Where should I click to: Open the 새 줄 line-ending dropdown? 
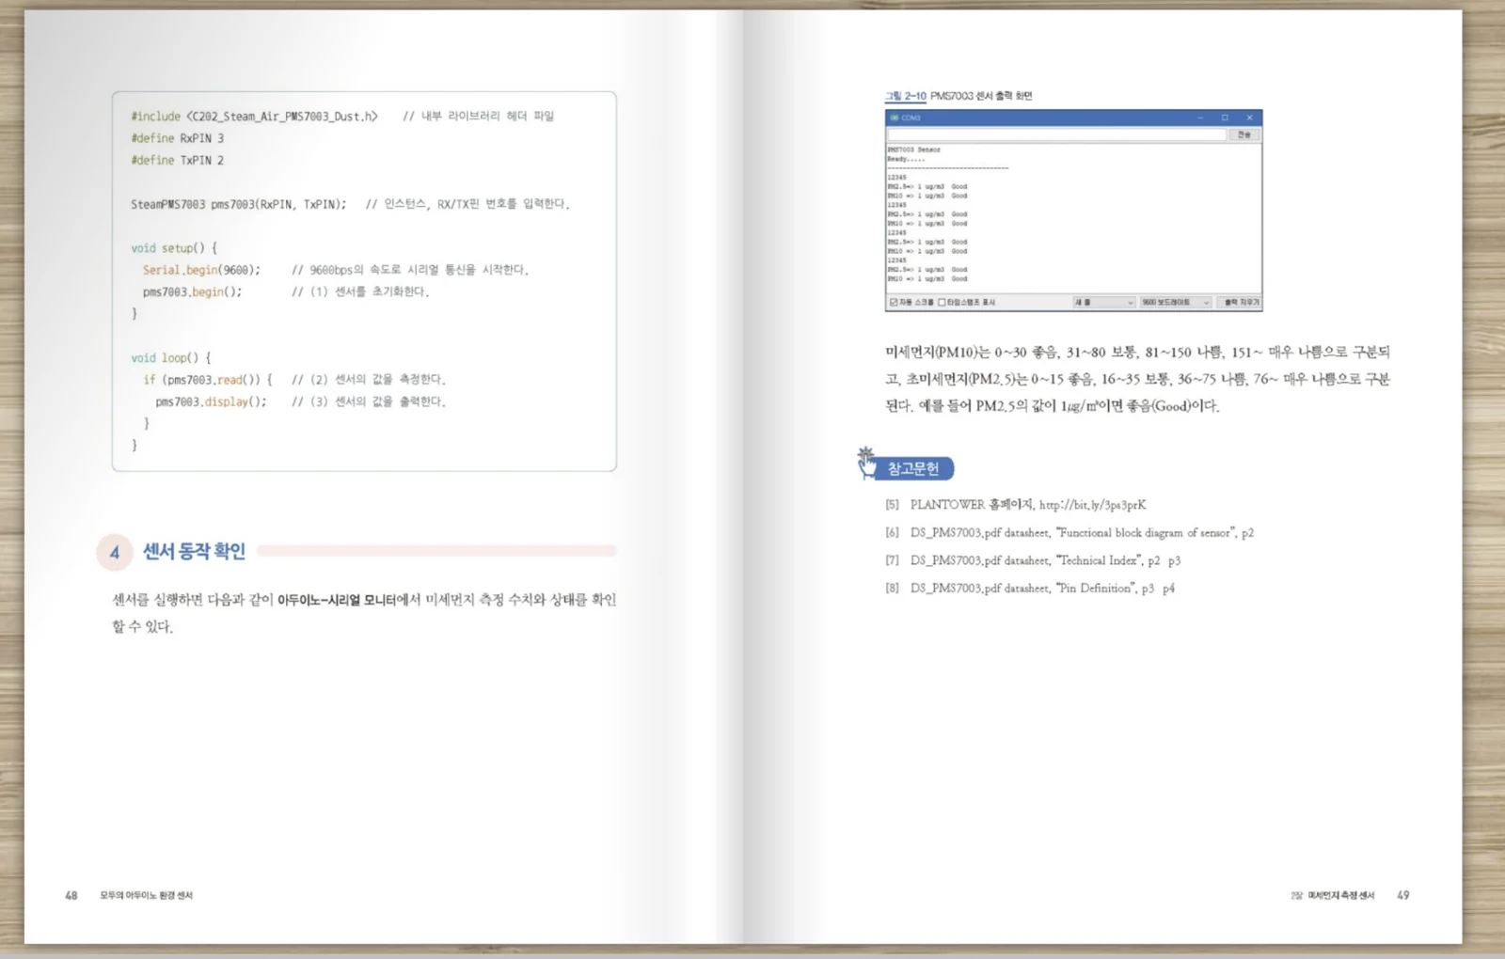[x=1104, y=303]
